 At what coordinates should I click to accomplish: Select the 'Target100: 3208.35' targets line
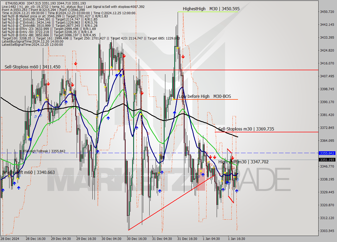(x=91, y=38)
